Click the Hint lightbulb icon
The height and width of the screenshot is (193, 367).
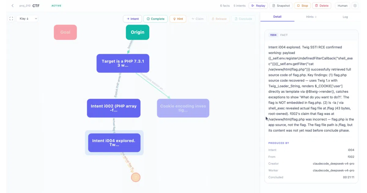tap(174, 19)
